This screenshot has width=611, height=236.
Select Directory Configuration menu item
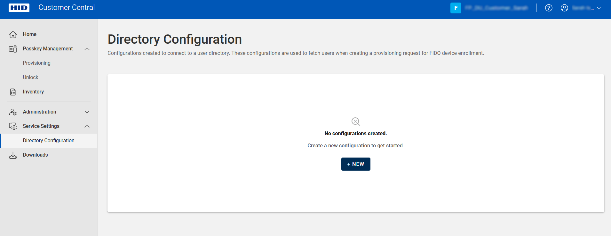[49, 141]
